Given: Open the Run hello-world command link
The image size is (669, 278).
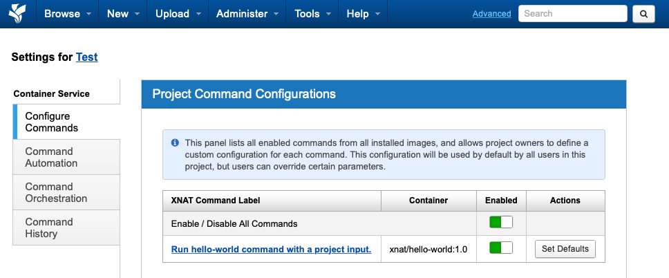Looking at the screenshot, I should pyautogui.click(x=271, y=249).
